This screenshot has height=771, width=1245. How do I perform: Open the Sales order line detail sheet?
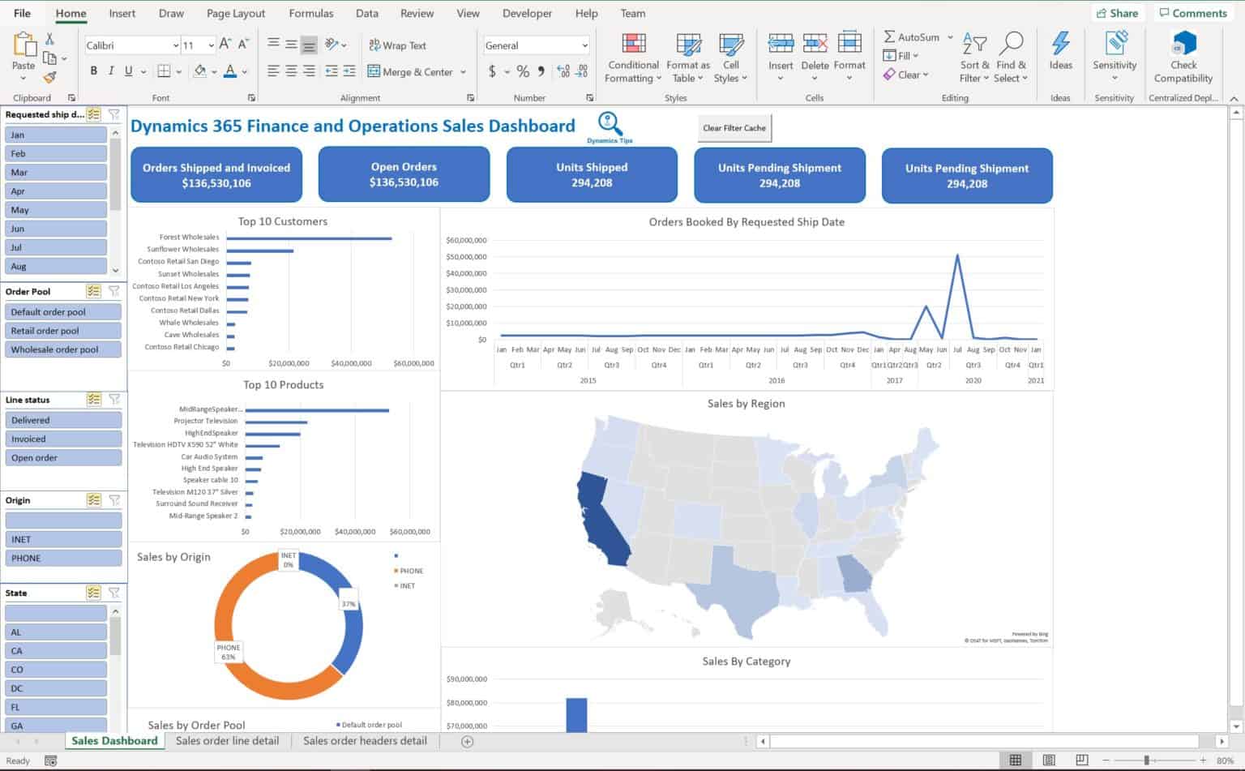point(228,740)
